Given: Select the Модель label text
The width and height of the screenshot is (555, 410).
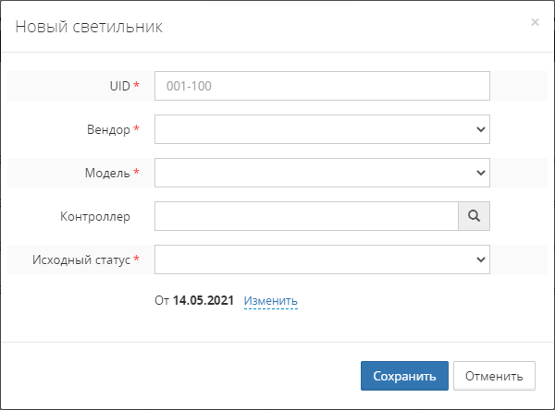Looking at the screenshot, I should [x=107, y=173].
